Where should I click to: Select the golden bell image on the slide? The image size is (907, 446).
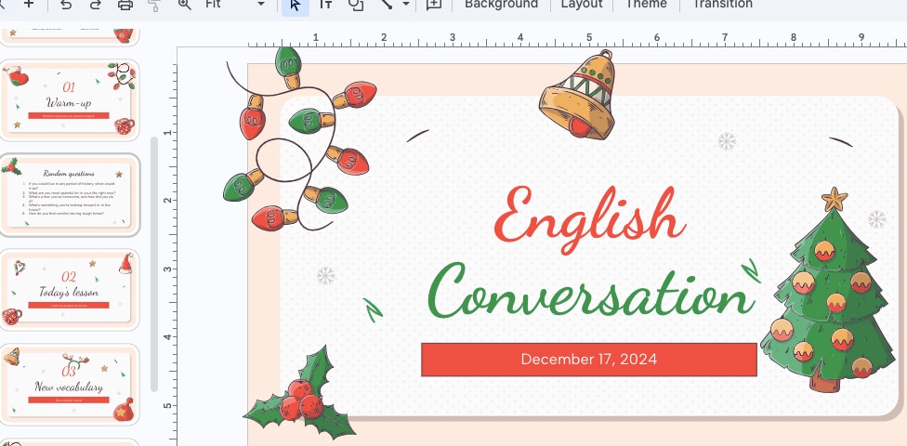(578, 96)
